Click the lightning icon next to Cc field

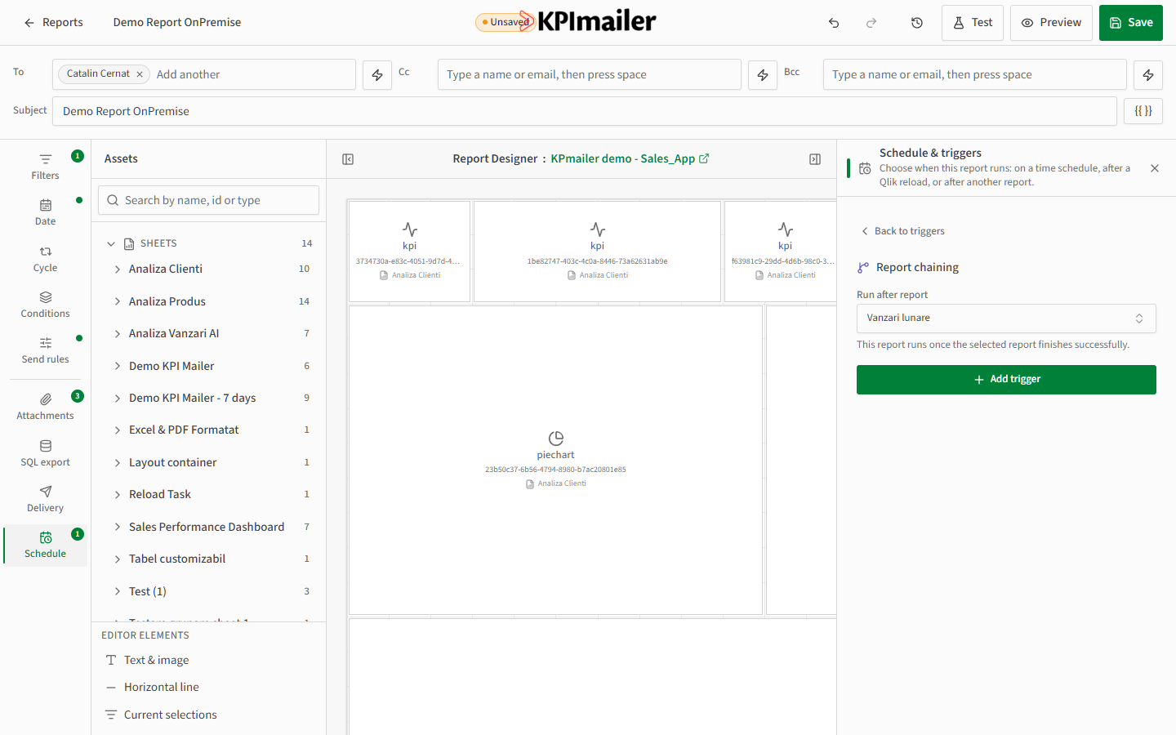[x=763, y=74]
